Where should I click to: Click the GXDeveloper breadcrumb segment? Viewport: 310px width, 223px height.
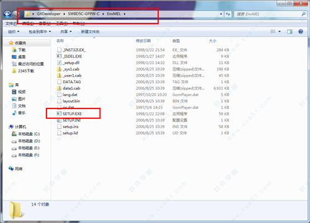point(48,14)
